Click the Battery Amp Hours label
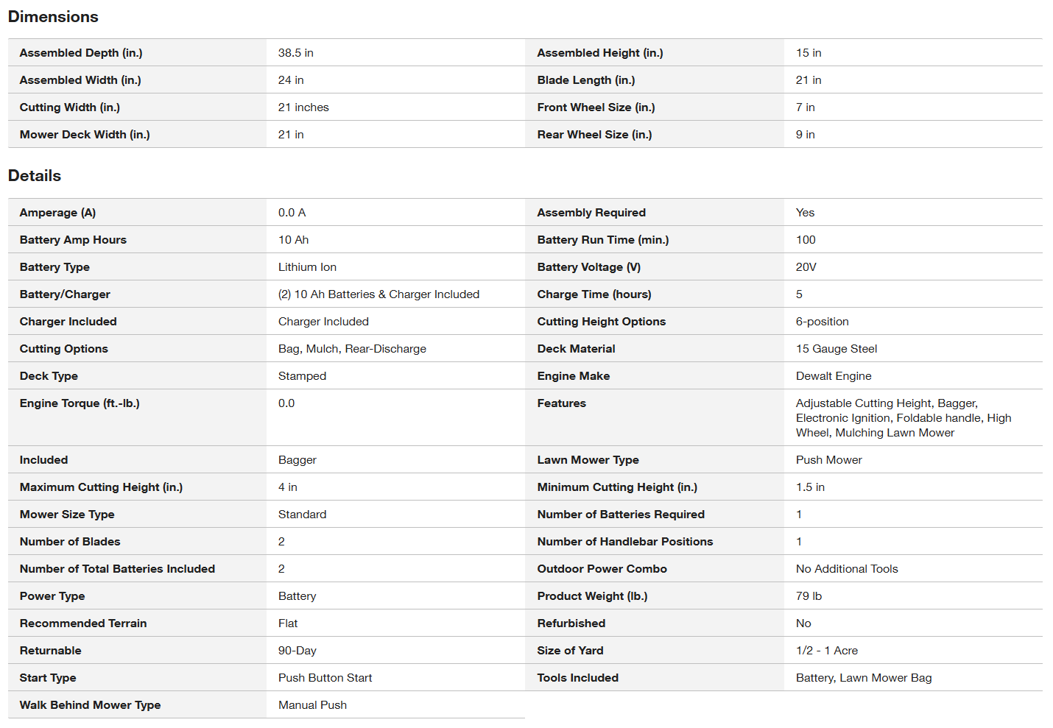 click(73, 240)
